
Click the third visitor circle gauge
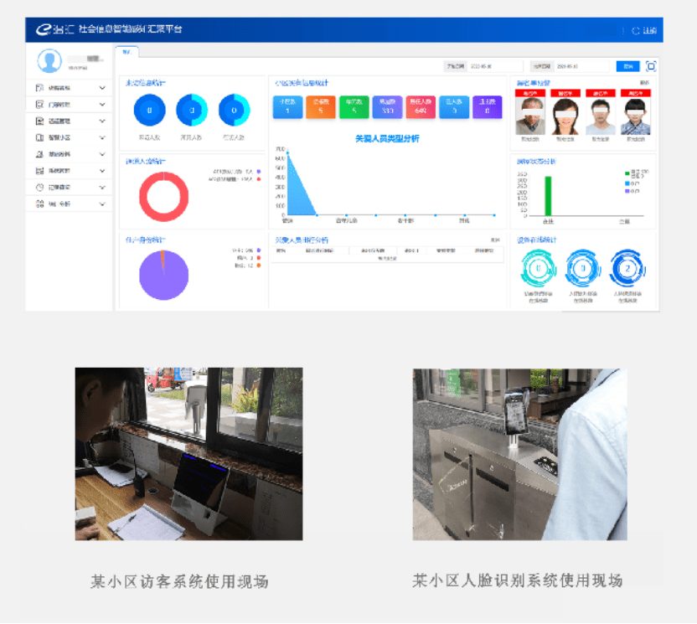(235, 111)
